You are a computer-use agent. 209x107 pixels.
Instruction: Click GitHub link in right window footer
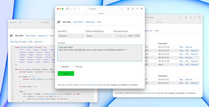[148, 93]
